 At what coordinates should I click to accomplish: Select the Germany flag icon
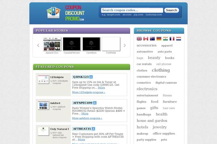tap(159, 39)
